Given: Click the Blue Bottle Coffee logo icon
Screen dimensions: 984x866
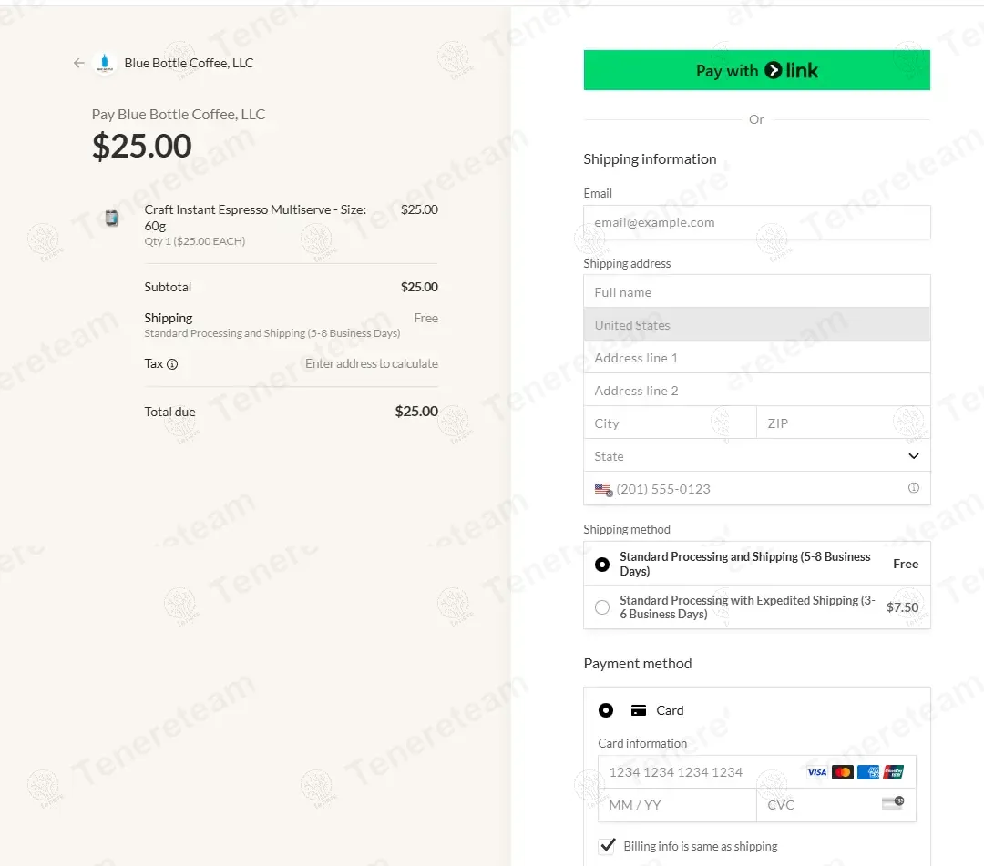Looking at the screenshot, I should [104, 63].
